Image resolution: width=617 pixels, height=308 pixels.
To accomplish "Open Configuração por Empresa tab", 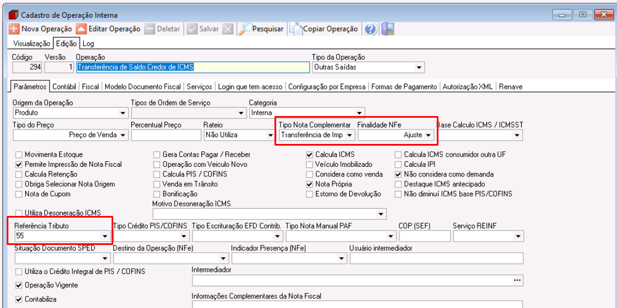I will [x=326, y=86].
